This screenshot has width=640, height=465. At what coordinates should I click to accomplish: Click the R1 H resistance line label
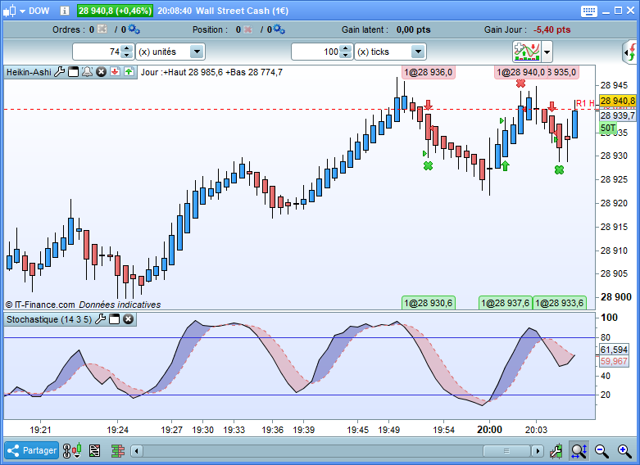coord(585,103)
